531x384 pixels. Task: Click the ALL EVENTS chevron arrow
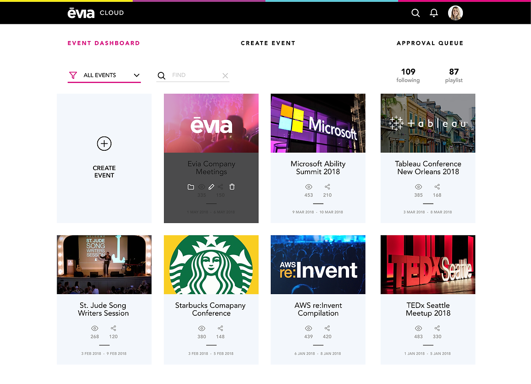136,75
